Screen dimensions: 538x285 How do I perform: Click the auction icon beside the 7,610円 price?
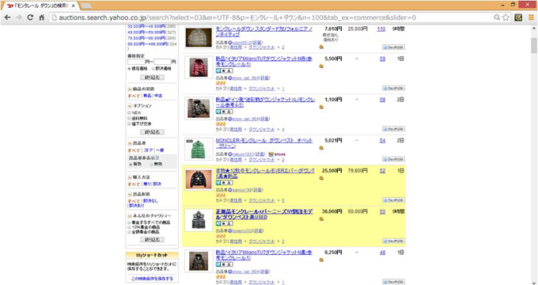click(321, 47)
